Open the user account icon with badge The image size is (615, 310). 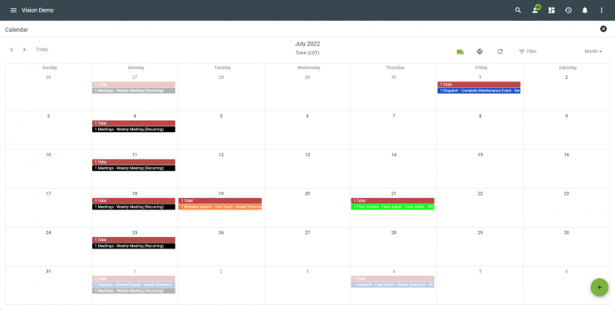click(535, 10)
